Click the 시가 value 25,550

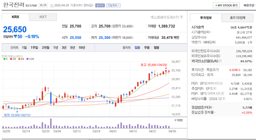click(75, 37)
